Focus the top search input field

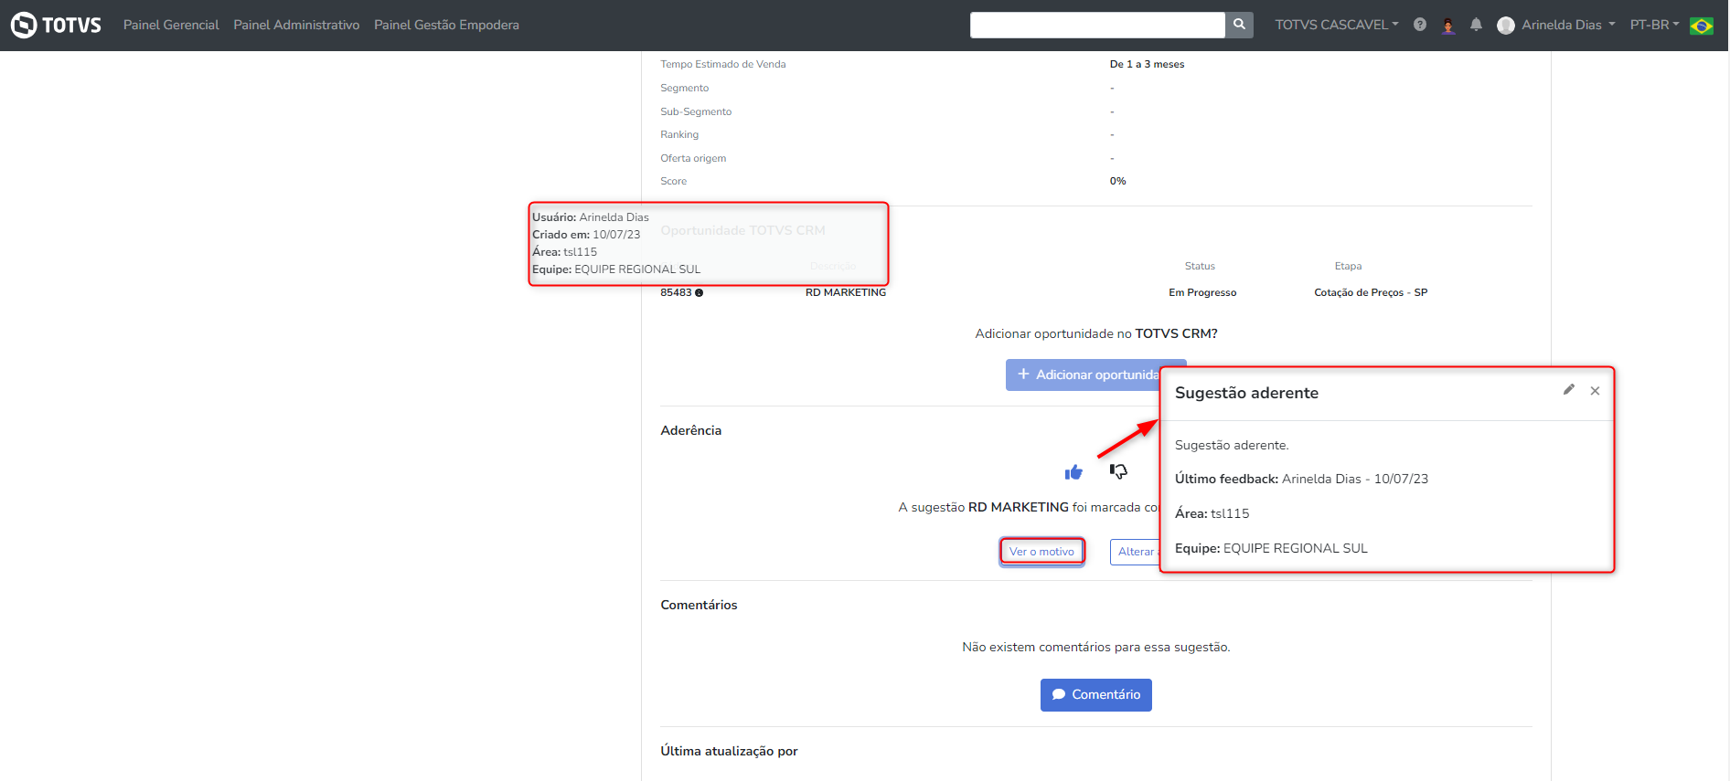(1096, 25)
